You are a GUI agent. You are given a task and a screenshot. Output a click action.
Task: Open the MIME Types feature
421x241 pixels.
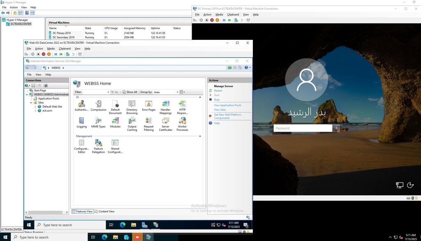pyautogui.click(x=98, y=123)
